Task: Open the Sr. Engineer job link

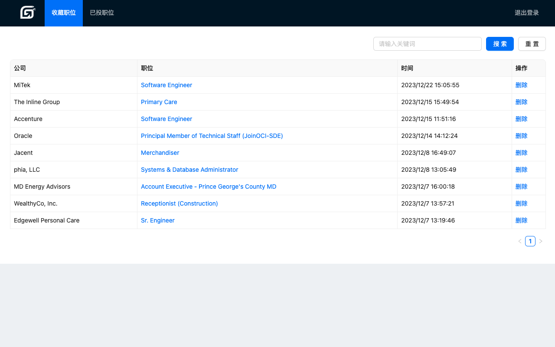Action: pyautogui.click(x=158, y=220)
